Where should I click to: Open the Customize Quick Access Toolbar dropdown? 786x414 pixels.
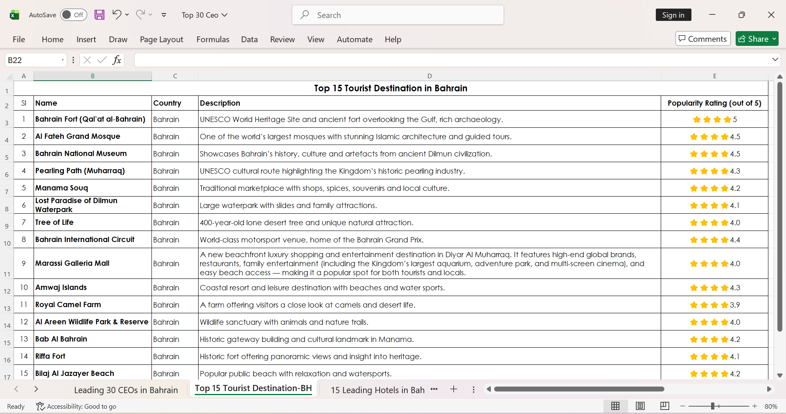click(164, 15)
